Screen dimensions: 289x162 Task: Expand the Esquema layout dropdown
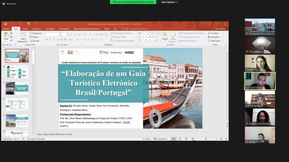(37, 33)
